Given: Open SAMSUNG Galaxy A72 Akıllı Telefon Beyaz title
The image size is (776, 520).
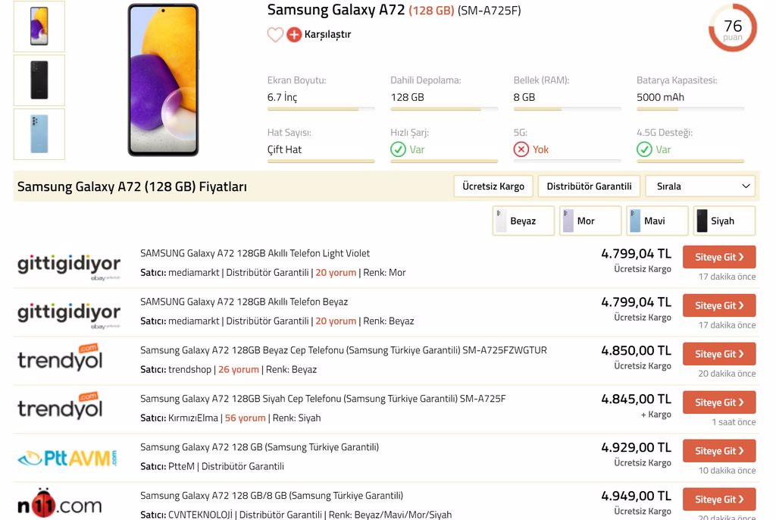Looking at the screenshot, I should point(244,302).
